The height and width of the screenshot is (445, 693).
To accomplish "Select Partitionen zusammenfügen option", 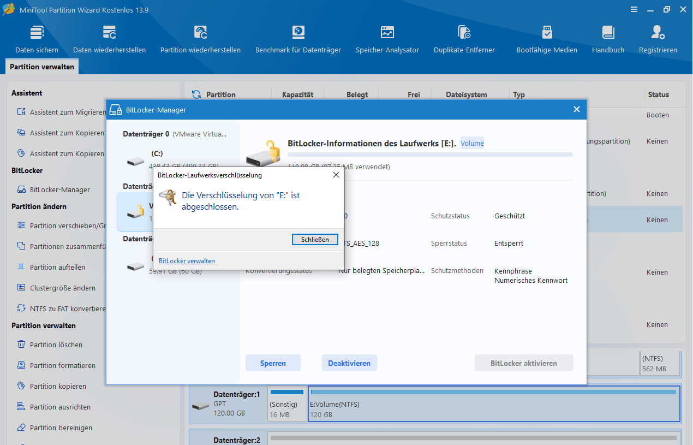I will click(x=61, y=246).
